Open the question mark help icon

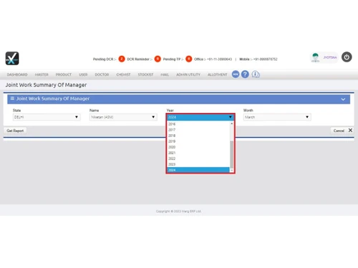click(x=245, y=74)
